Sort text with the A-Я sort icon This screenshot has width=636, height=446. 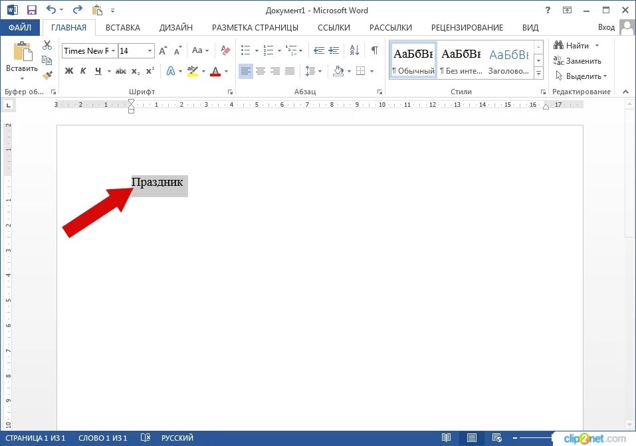pos(354,50)
